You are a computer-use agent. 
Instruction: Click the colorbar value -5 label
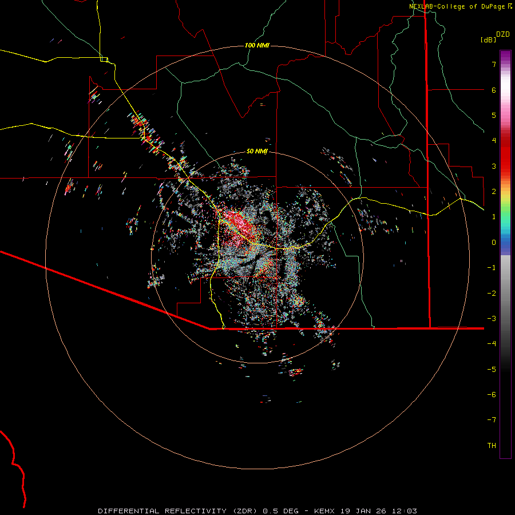coord(492,369)
